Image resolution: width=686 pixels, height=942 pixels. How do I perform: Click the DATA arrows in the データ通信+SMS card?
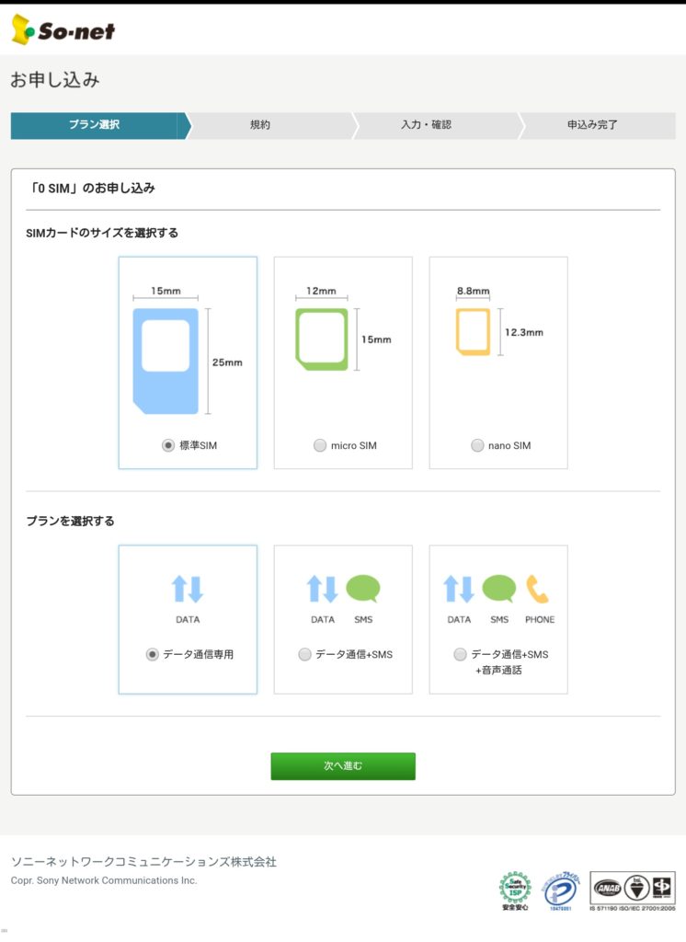(x=323, y=589)
